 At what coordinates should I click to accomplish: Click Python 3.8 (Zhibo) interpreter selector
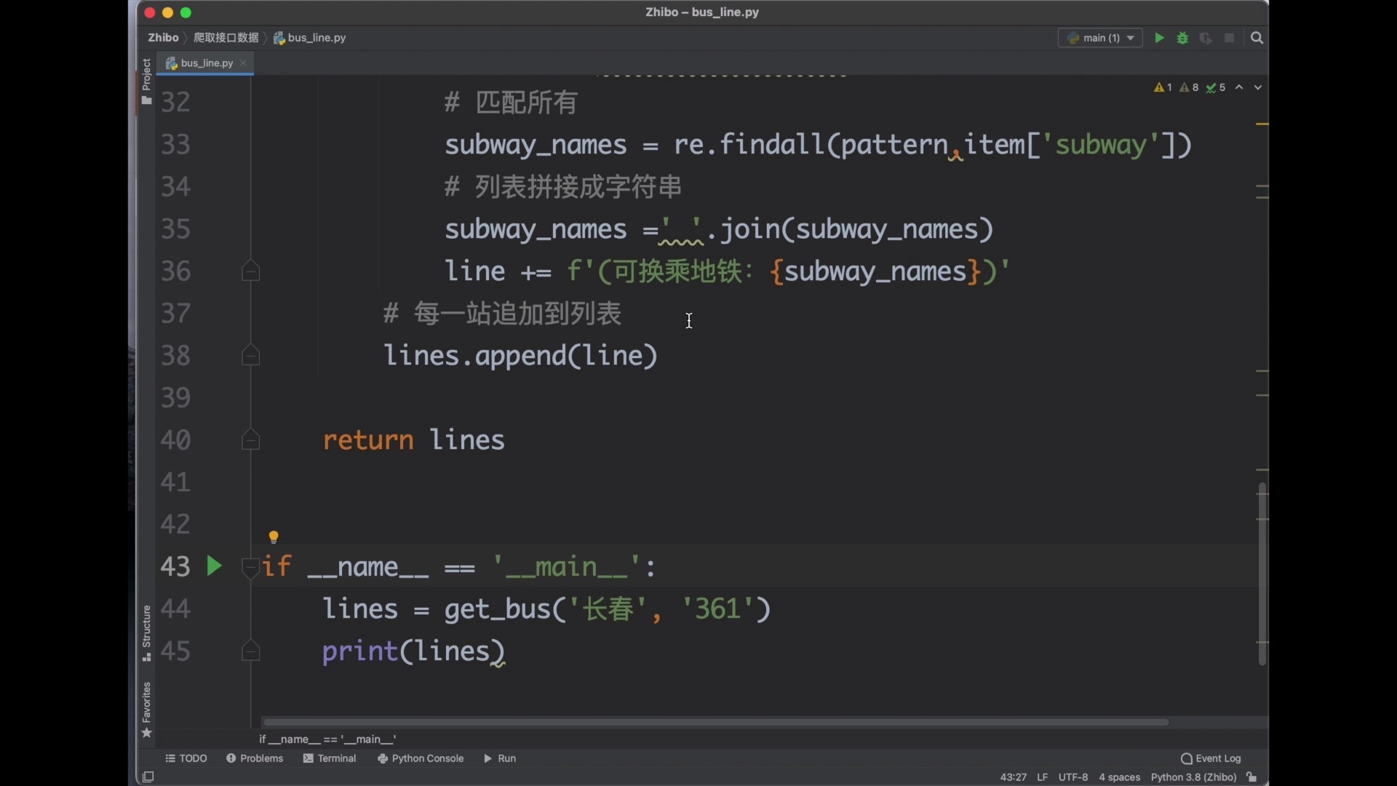pos(1193,777)
